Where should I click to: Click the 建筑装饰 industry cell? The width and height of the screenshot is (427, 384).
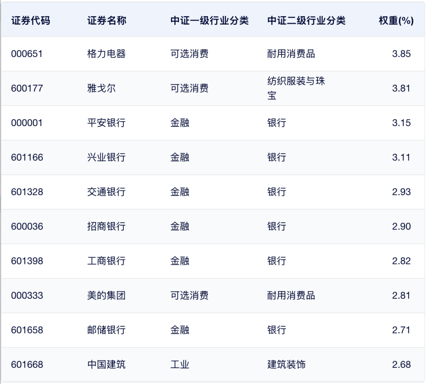(x=287, y=365)
